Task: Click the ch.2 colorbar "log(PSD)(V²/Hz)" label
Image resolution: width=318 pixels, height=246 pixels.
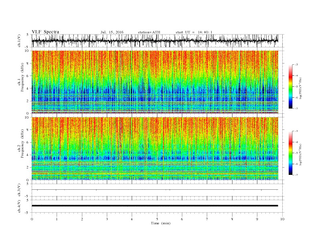Action: coord(301,155)
